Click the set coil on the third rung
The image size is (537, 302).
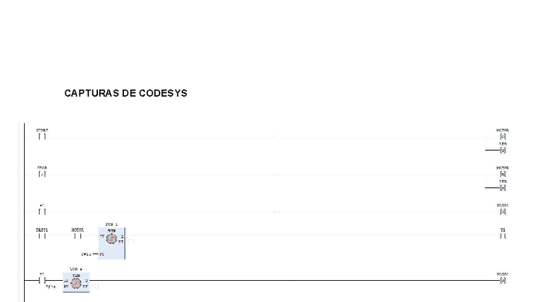coord(503,212)
